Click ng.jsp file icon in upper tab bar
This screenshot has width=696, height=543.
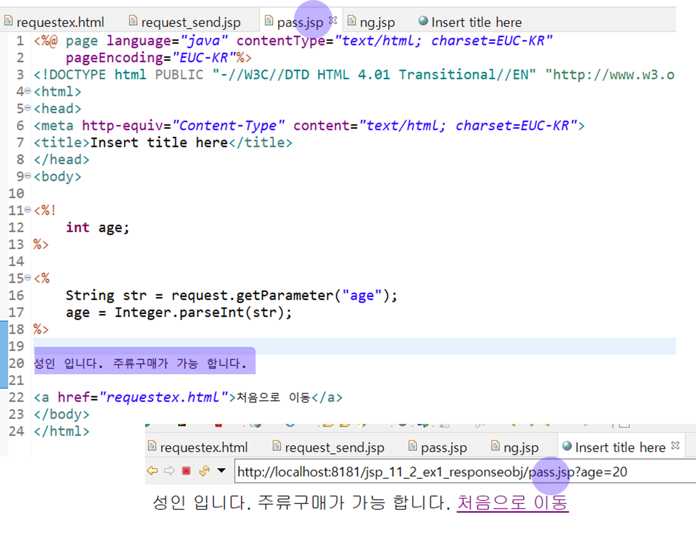tap(352, 20)
